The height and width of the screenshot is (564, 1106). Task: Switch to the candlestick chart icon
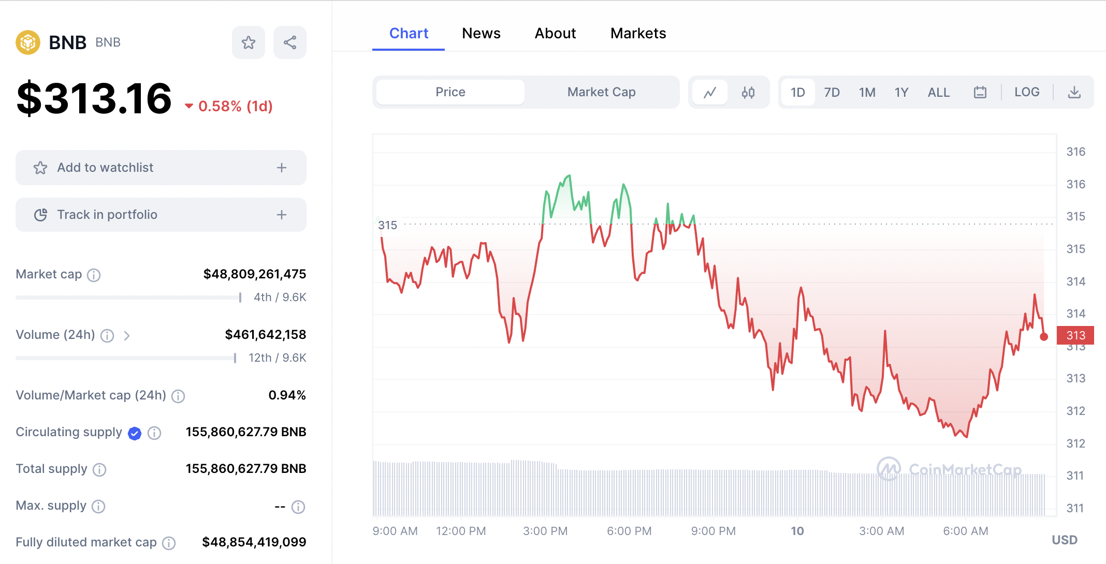pos(748,92)
